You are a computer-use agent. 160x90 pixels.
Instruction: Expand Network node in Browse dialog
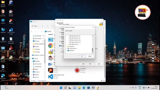(x=66, y=50)
